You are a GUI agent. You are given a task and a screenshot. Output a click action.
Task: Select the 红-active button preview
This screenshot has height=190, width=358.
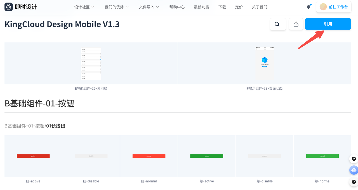(33, 156)
